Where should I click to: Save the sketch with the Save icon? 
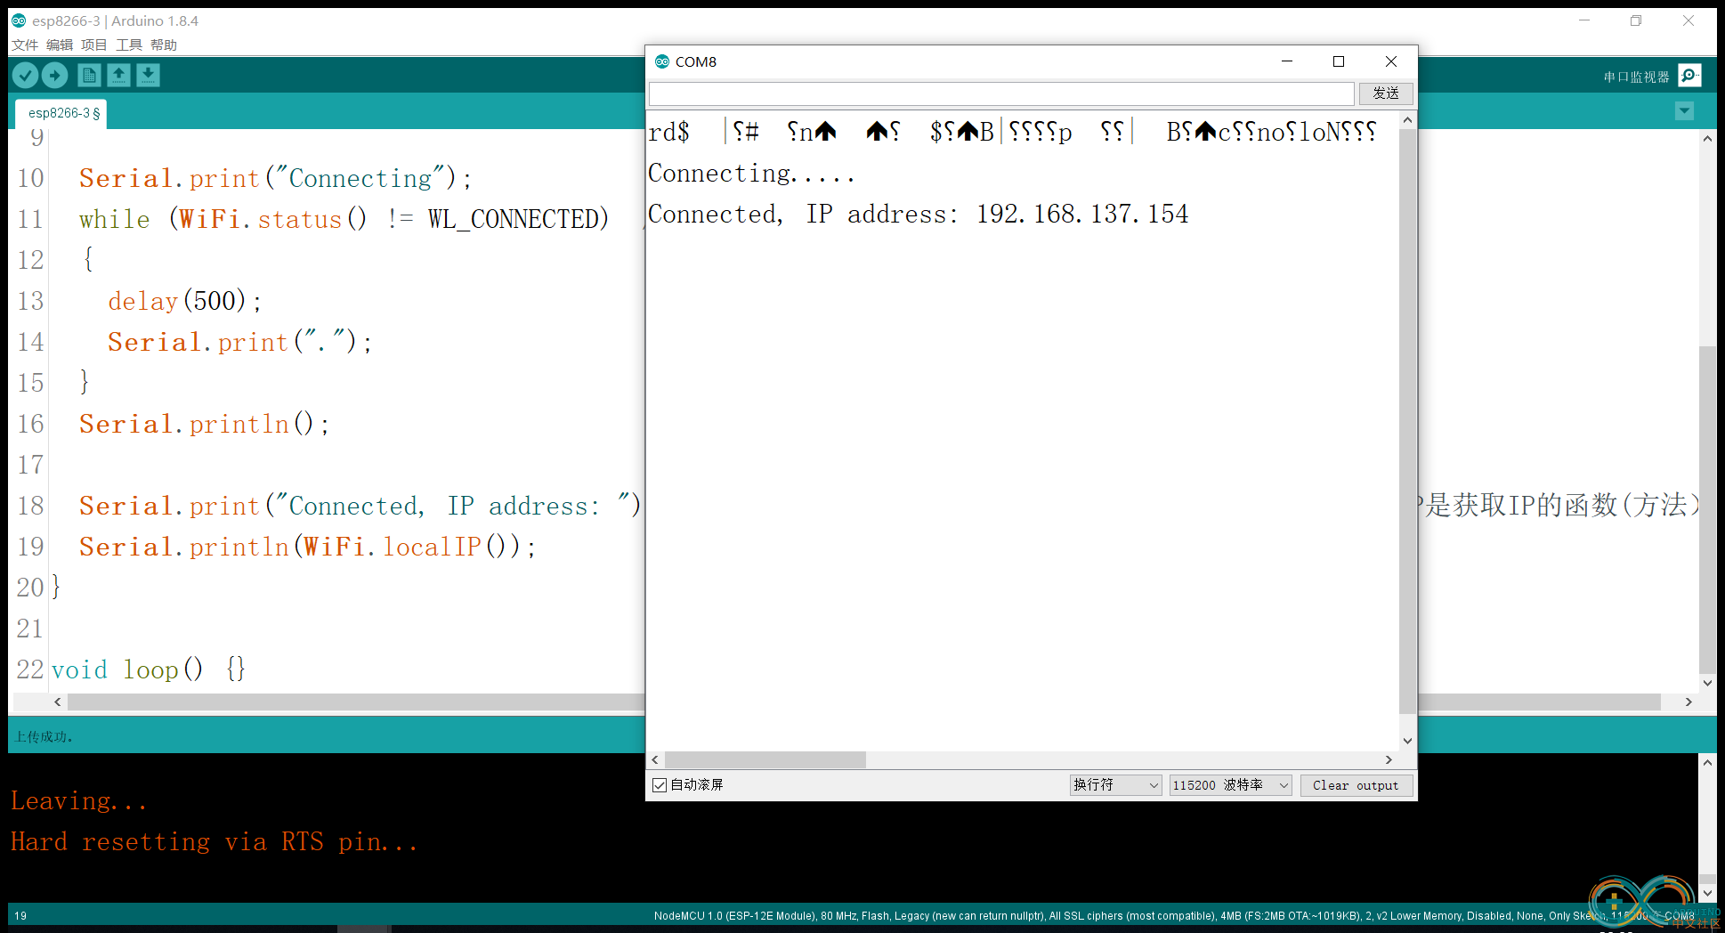click(148, 76)
